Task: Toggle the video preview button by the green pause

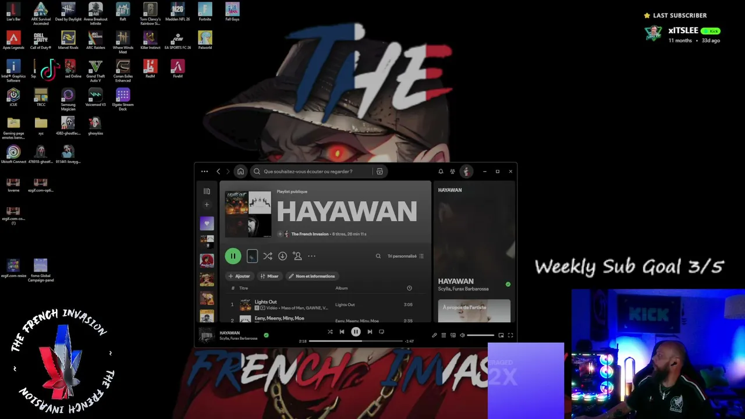Action: [252, 256]
